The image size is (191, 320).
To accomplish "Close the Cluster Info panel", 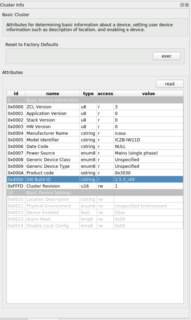I will [186, 5].
